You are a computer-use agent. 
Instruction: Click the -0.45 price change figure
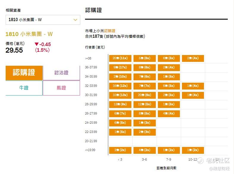[x=45, y=44]
